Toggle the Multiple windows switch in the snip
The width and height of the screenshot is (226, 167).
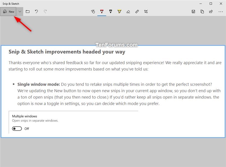tap(17, 128)
